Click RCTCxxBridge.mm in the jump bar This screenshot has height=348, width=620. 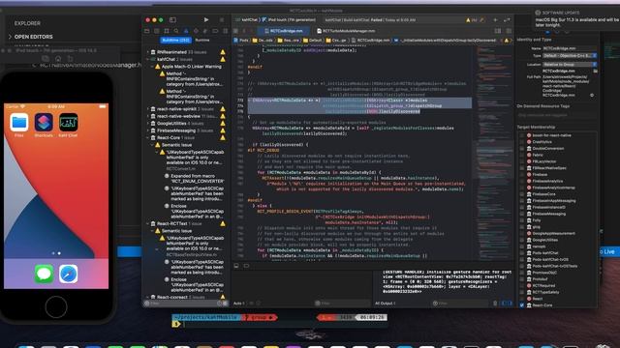[369, 41]
